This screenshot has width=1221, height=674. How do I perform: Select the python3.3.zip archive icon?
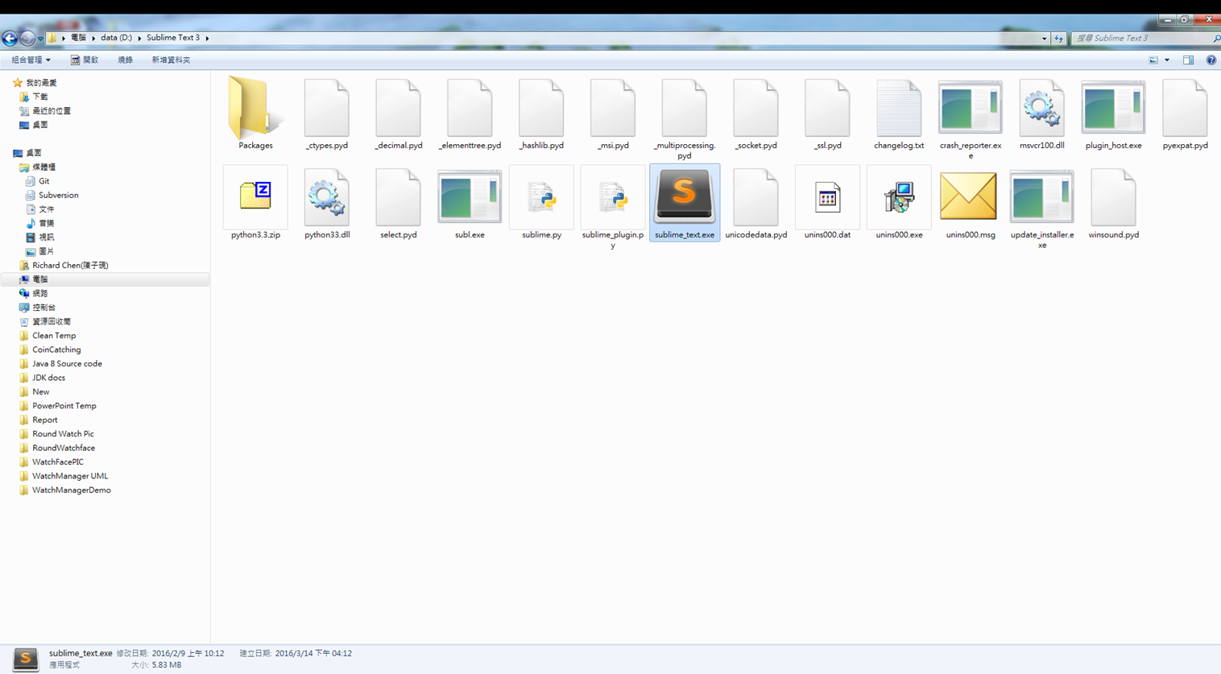click(x=255, y=196)
